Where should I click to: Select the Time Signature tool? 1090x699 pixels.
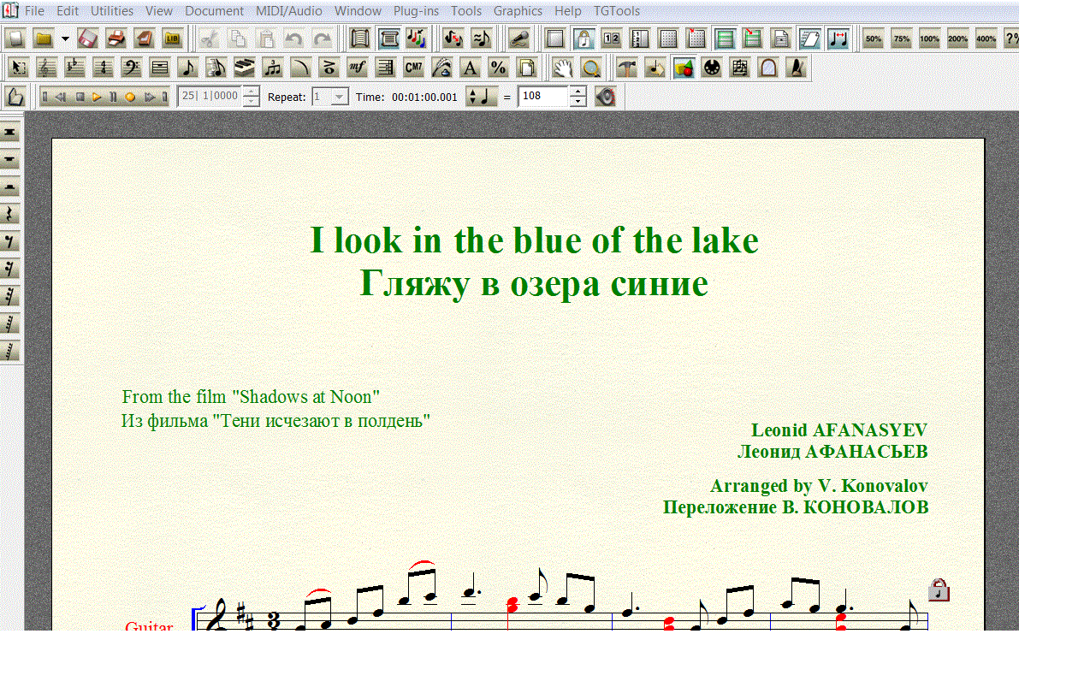coord(104,68)
